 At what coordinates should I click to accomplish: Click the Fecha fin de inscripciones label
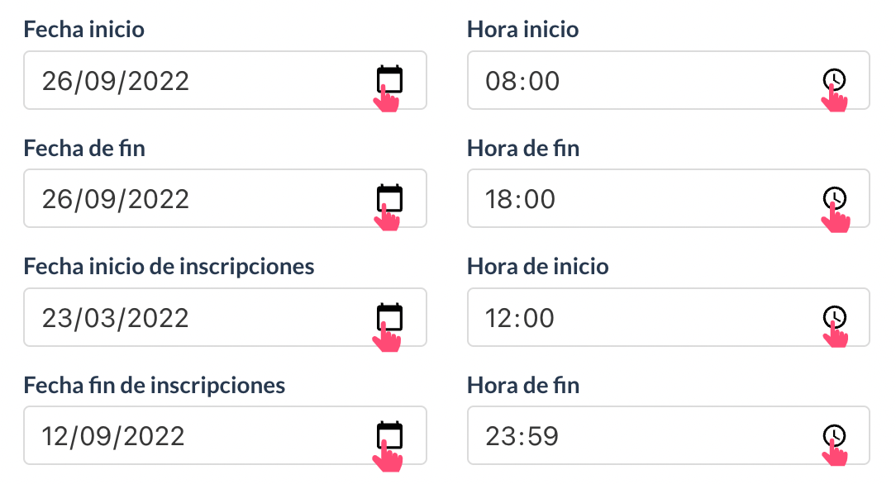(155, 385)
